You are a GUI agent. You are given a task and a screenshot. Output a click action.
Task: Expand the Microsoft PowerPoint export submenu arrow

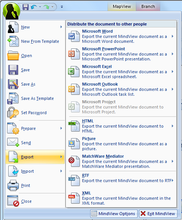tap(173, 54)
